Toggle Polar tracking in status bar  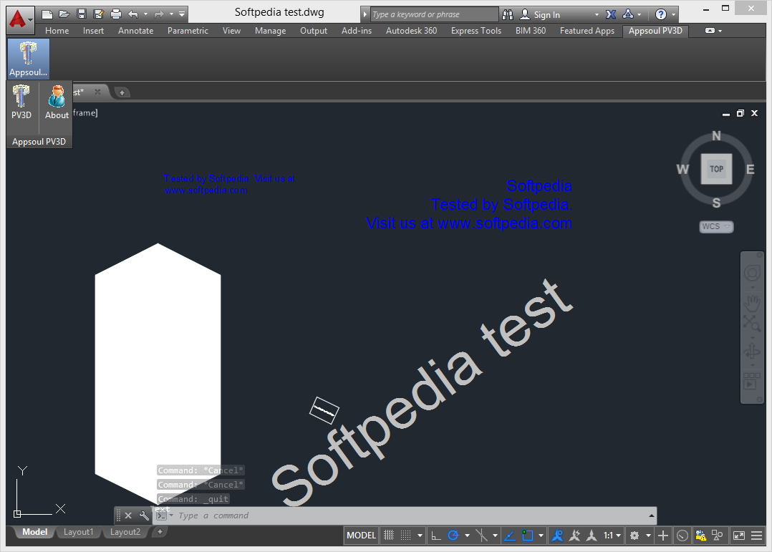pyautogui.click(x=453, y=536)
